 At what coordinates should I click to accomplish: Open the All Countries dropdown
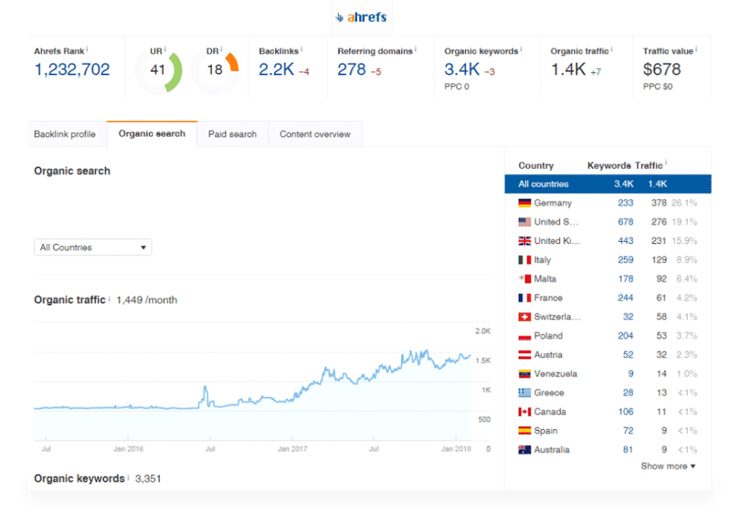click(x=93, y=247)
